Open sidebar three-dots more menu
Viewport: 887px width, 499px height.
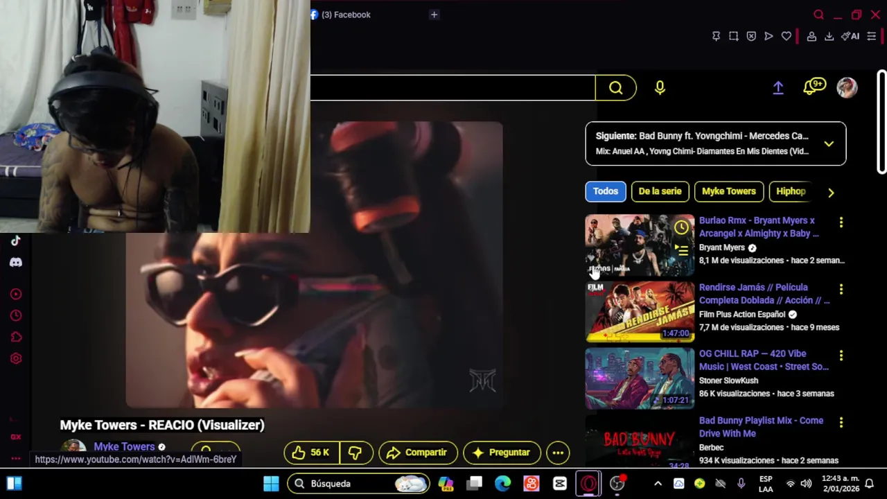pyautogui.click(x=15, y=457)
